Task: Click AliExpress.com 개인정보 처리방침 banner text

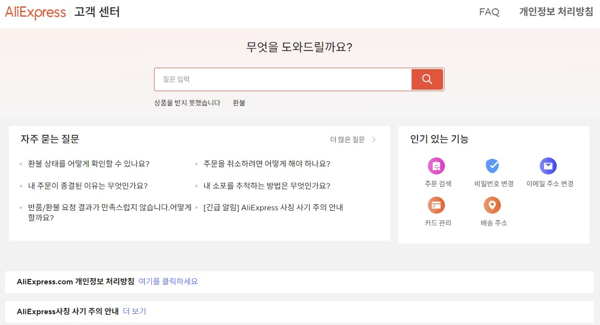Action: tap(76, 281)
